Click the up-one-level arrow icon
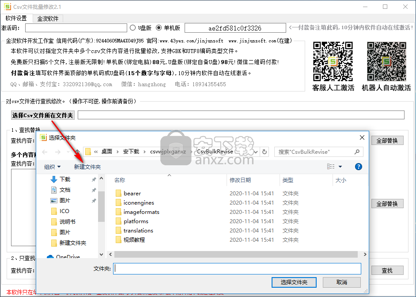This screenshot has height=297, width=416. click(77, 152)
